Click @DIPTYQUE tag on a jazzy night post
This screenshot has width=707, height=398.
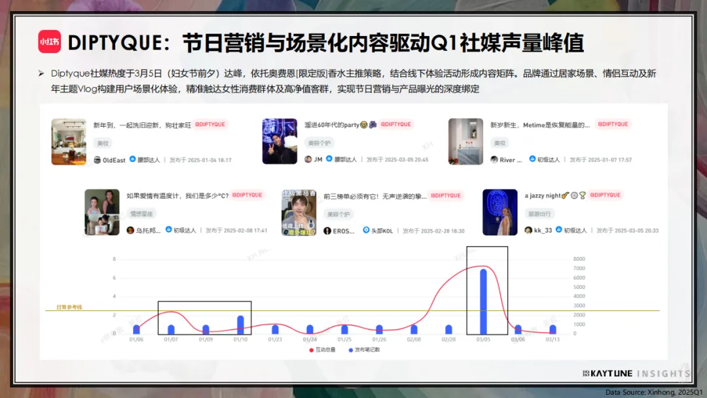click(x=605, y=195)
